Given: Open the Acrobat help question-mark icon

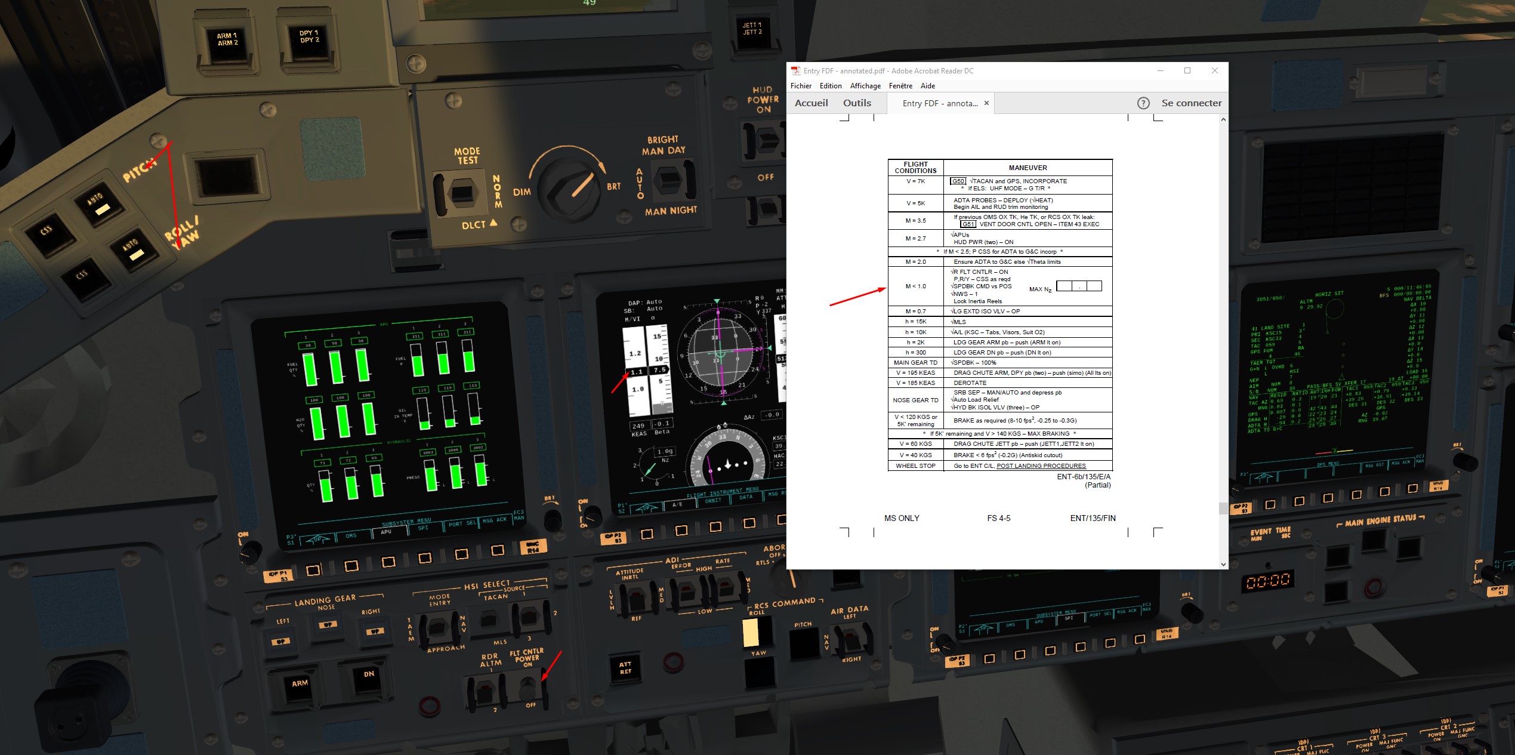Looking at the screenshot, I should [x=1143, y=103].
